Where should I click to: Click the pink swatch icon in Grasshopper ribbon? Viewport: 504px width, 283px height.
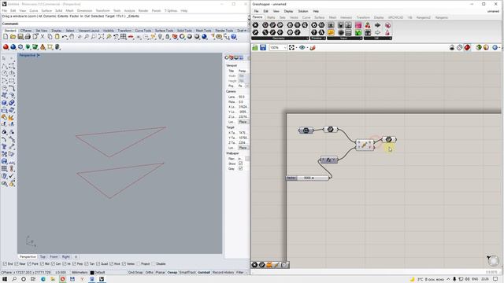click(358, 25)
